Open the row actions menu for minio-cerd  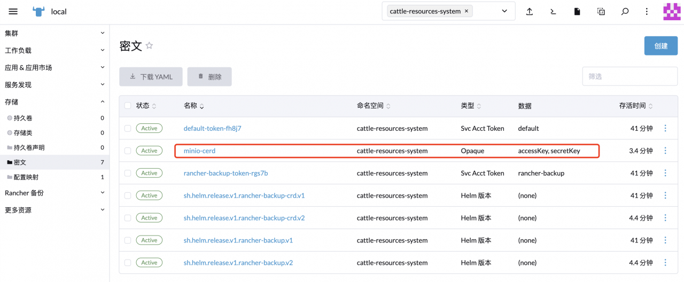tap(665, 151)
